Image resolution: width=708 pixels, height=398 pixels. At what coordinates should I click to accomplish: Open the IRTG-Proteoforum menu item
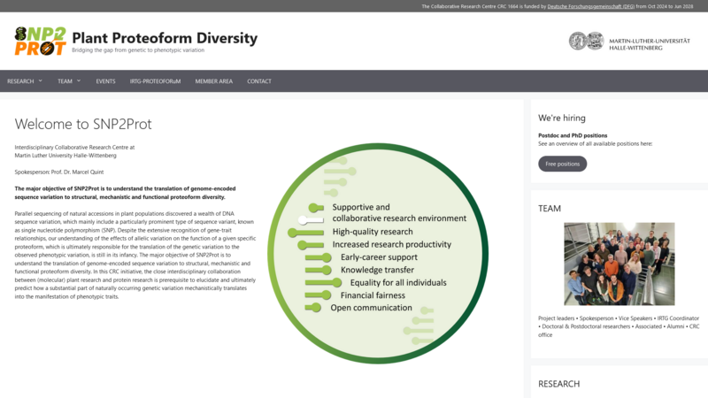155,81
